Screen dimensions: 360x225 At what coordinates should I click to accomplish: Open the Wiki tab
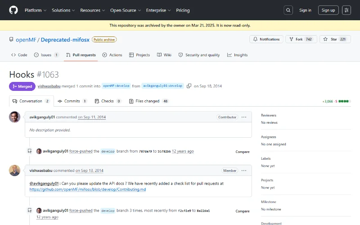click(x=164, y=55)
